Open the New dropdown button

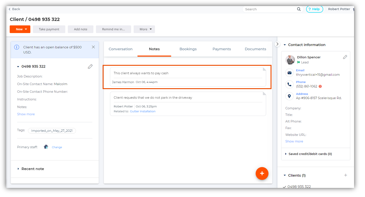(20, 29)
